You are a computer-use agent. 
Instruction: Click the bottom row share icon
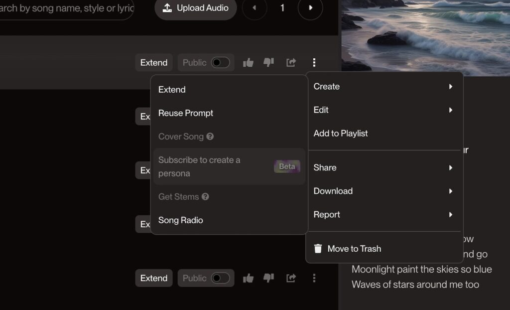[291, 278]
